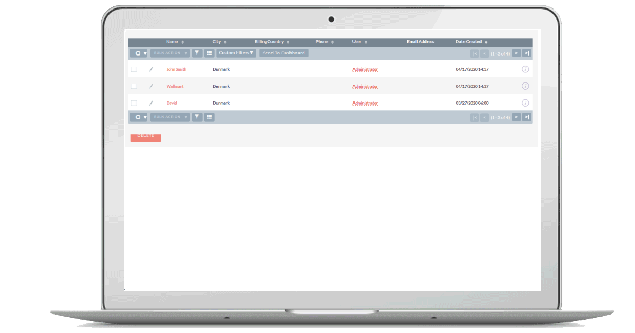
Task: Expand Bulk Action dropdown in footer toolbar
Action: coord(170,117)
